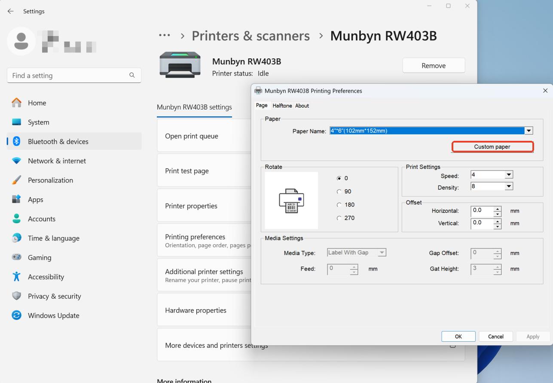This screenshot has width=553, height=383.
Task: Open the Accounts settings icon
Action: pyautogui.click(x=16, y=219)
